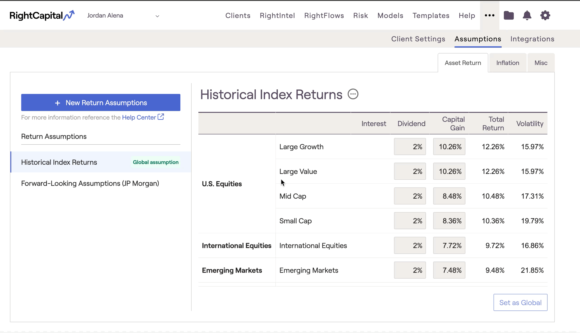The width and height of the screenshot is (580, 333).
Task: Select Forward-Looking Assumptions (JP Morgan)
Action: [x=90, y=183]
